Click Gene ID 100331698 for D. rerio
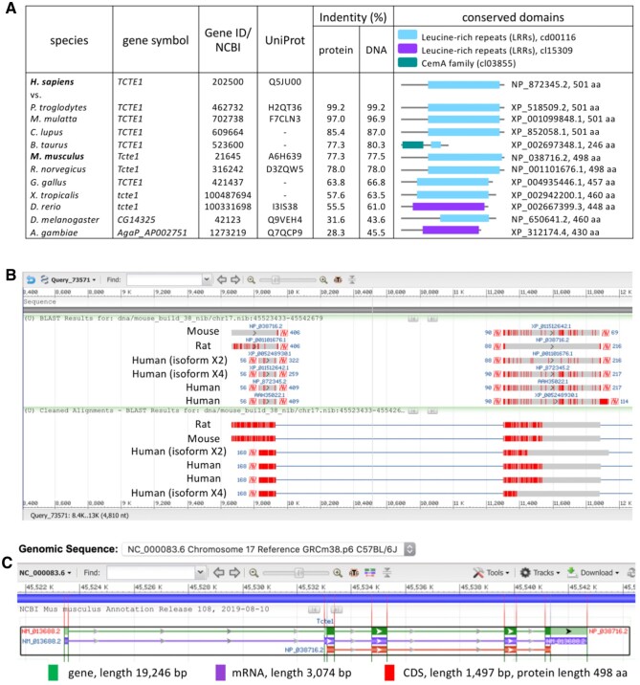The width and height of the screenshot is (640, 685). (228, 207)
